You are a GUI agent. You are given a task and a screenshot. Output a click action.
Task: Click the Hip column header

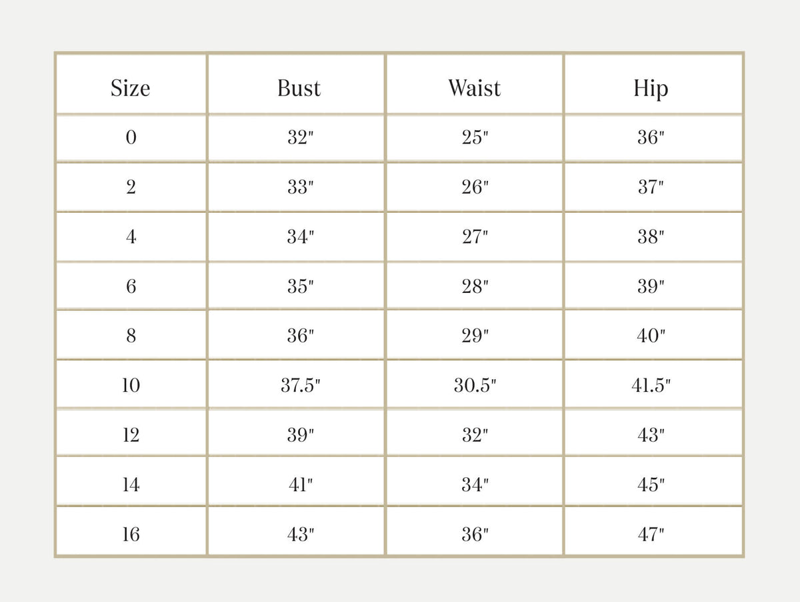tap(650, 88)
